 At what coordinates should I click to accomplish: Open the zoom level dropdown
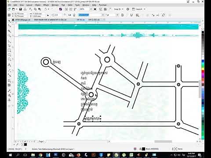[x=91, y=9]
